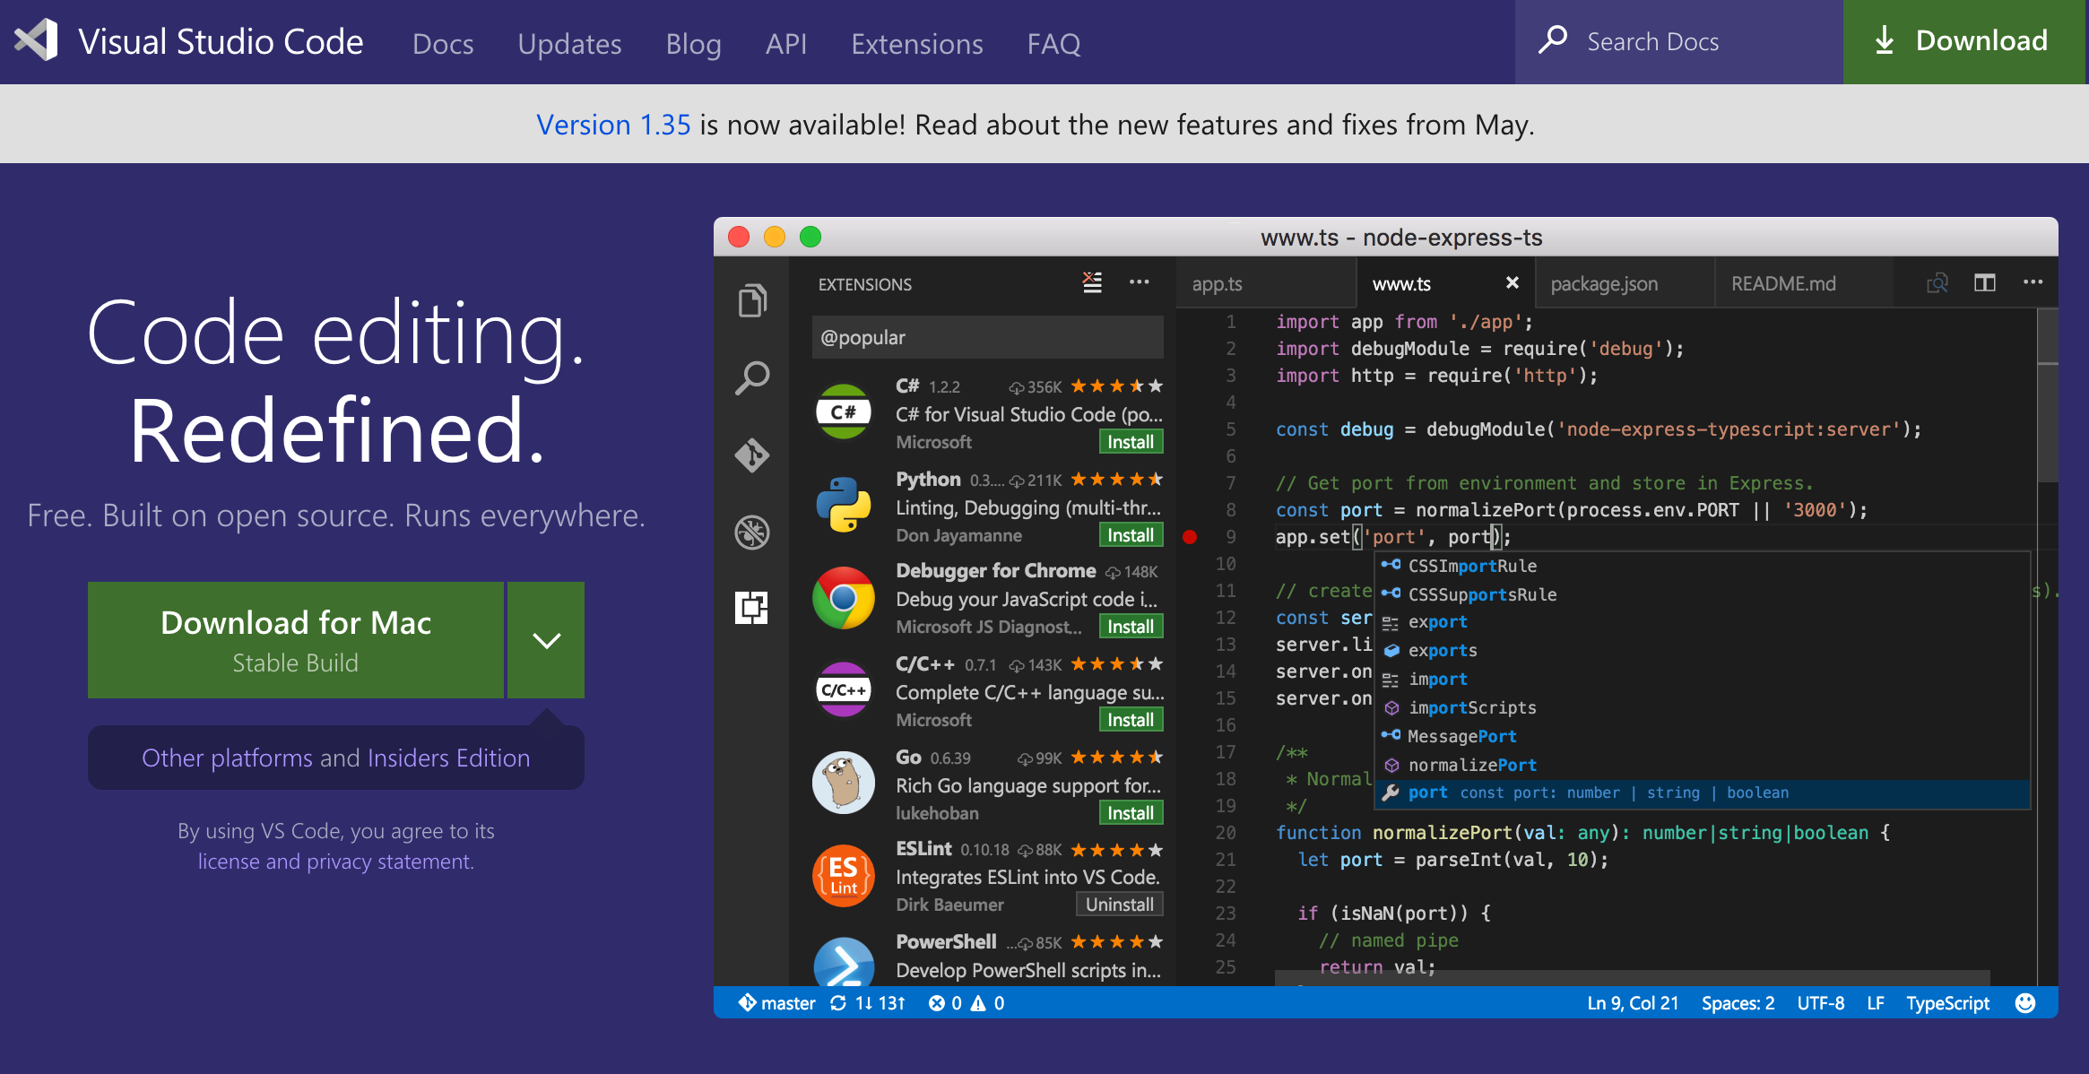Open the Source Control git icon

tap(752, 455)
